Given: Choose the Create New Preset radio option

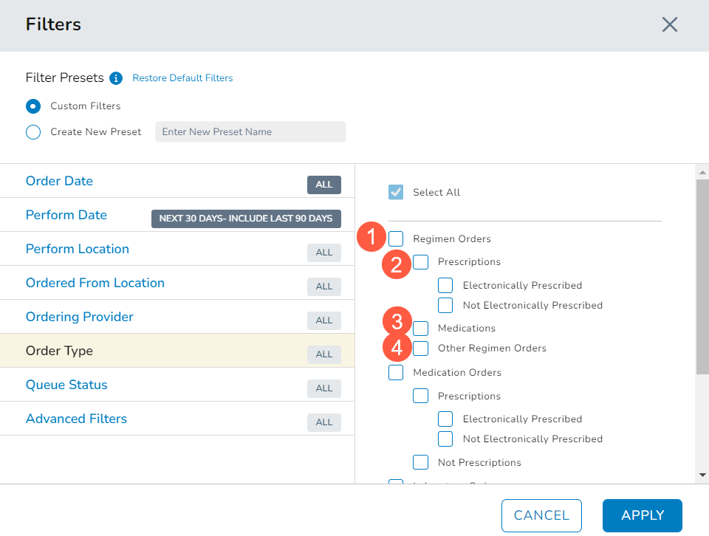Looking at the screenshot, I should pos(33,132).
